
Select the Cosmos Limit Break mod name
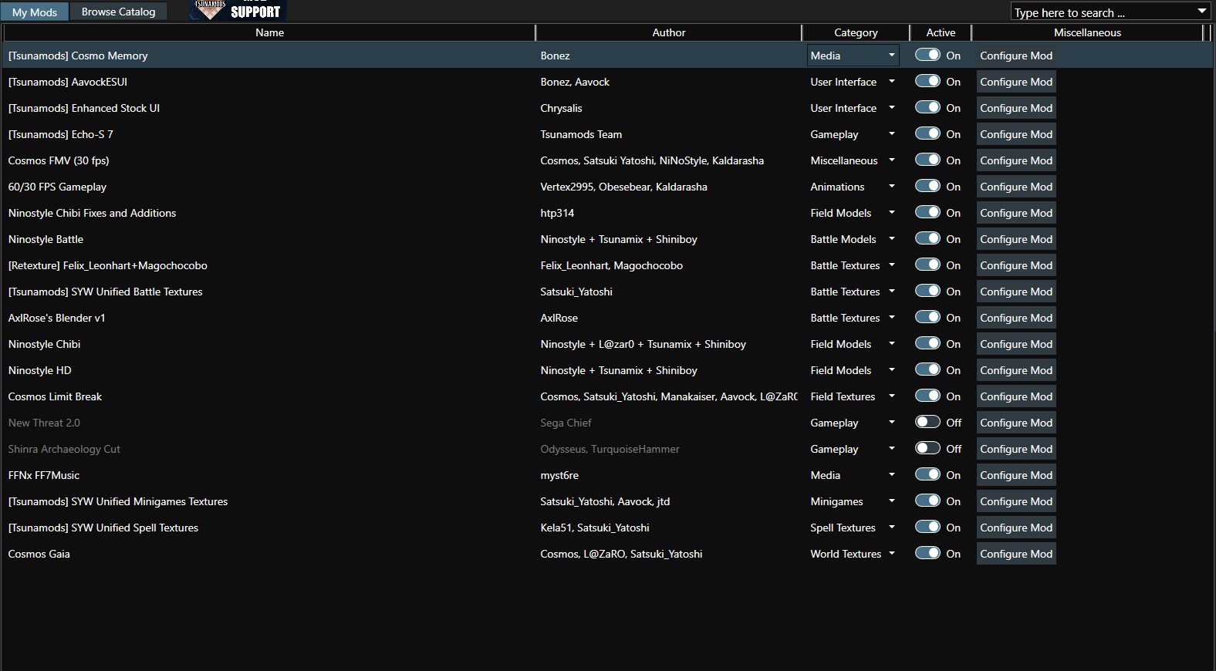(55, 396)
